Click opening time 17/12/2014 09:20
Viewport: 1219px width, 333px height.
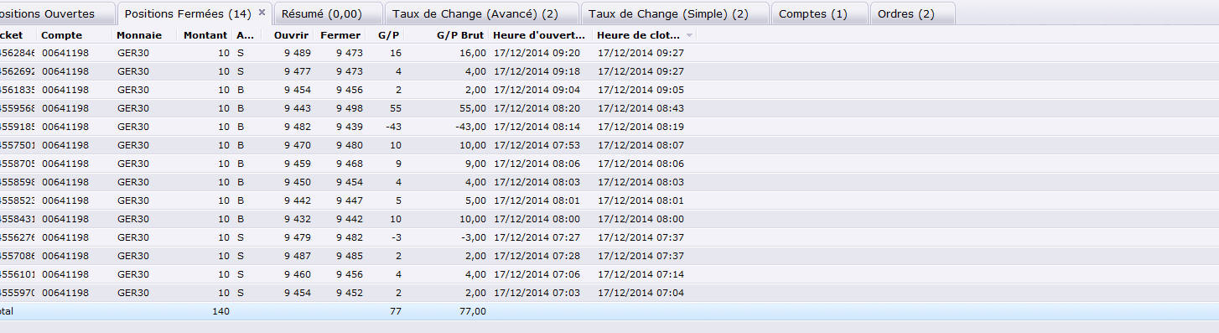click(x=537, y=53)
